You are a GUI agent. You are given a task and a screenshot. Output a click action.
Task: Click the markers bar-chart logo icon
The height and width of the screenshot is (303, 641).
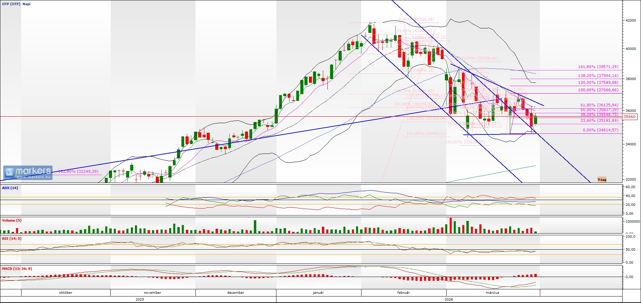point(10,173)
